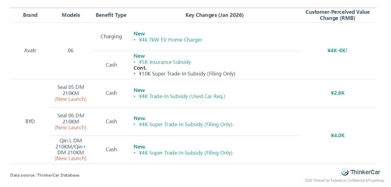The width and height of the screenshot is (391, 187).
Task: Click the Customer-Perceived Value Change header
Action: (337, 15)
